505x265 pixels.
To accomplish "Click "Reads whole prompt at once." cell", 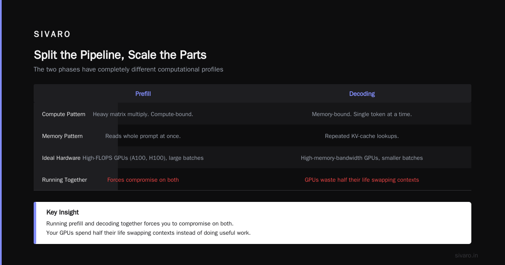I will click(143, 136).
